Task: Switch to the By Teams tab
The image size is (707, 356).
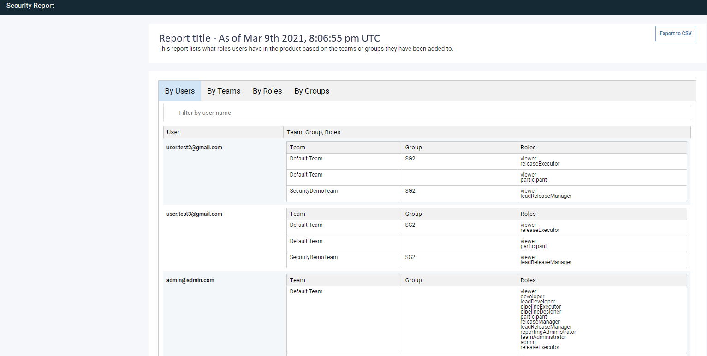Action: click(x=224, y=91)
